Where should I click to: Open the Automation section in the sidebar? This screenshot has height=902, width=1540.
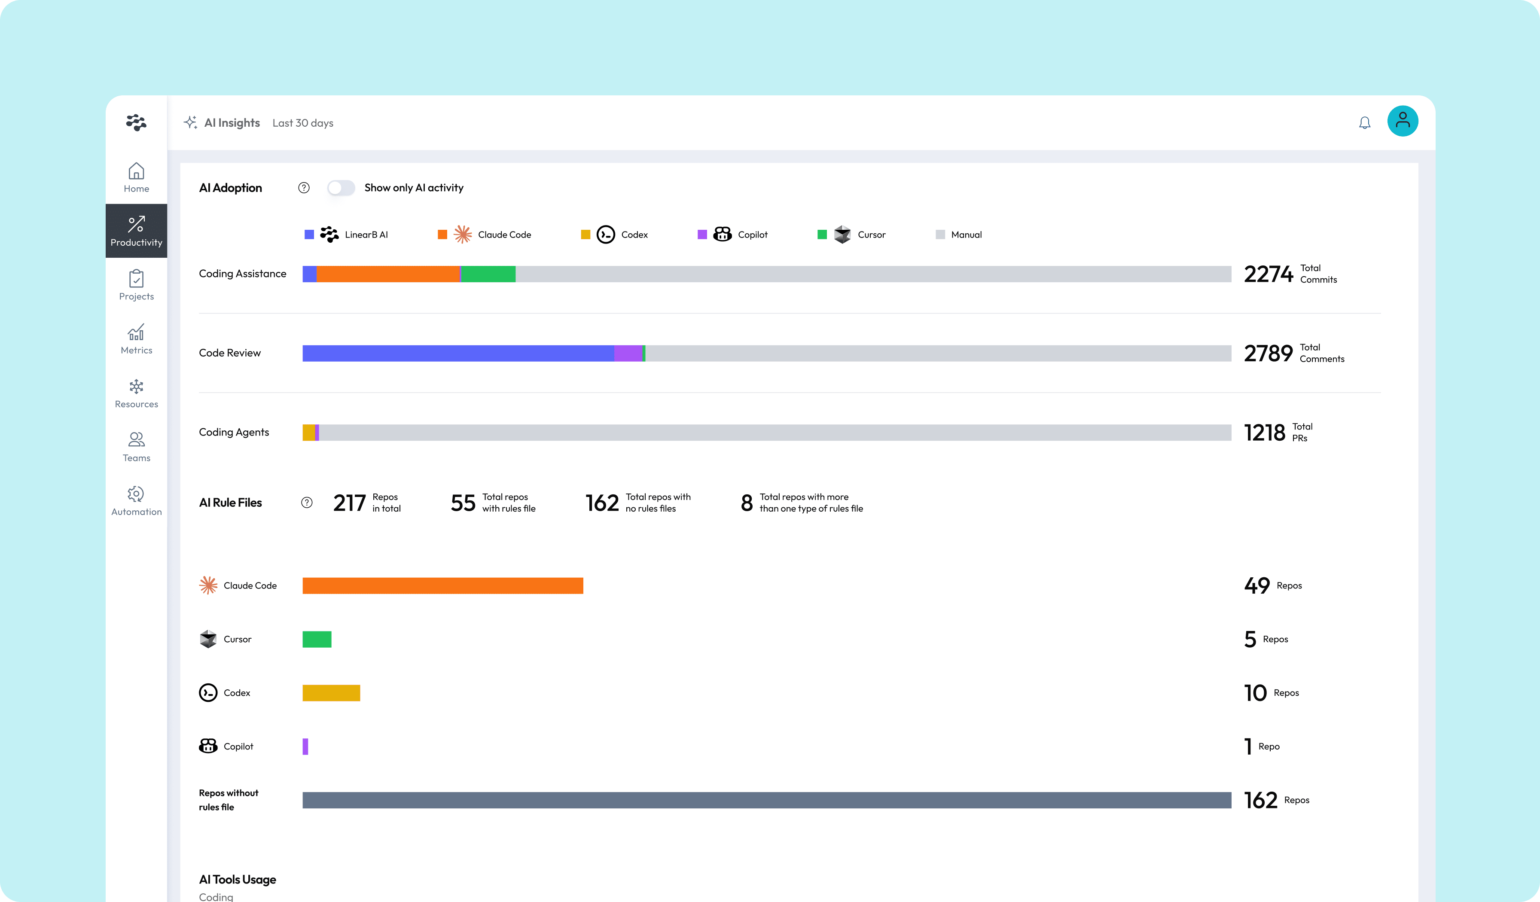coord(136,500)
